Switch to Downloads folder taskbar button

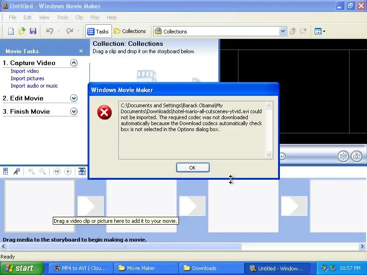point(211,268)
